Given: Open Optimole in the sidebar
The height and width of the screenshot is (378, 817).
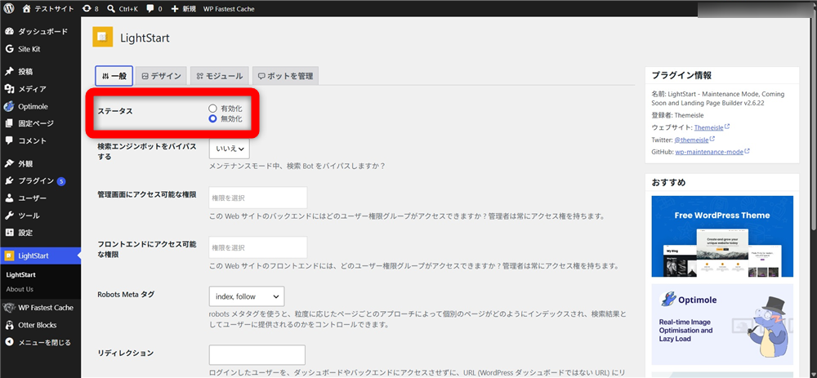Looking at the screenshot, I should 40,106.
